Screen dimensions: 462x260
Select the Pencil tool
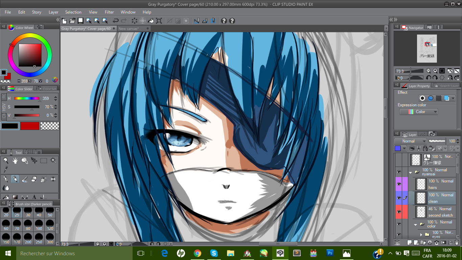(x=15, y=179)
